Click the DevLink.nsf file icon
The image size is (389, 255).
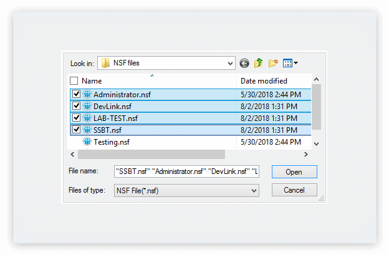click(x=87, y=106)
